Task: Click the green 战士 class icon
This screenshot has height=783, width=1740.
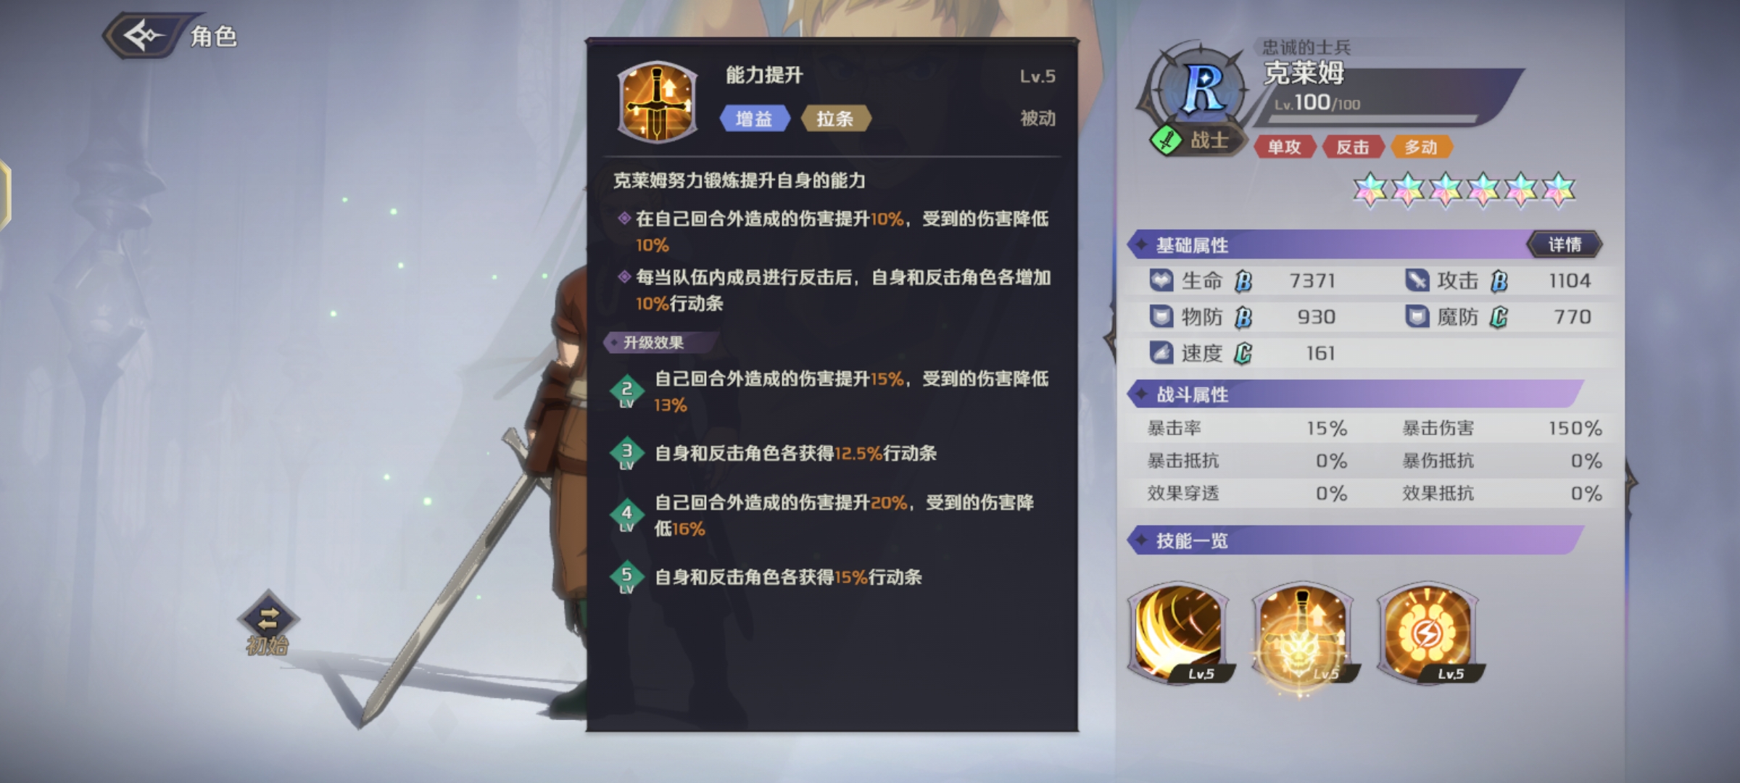Action: [x=1166, y=139]
